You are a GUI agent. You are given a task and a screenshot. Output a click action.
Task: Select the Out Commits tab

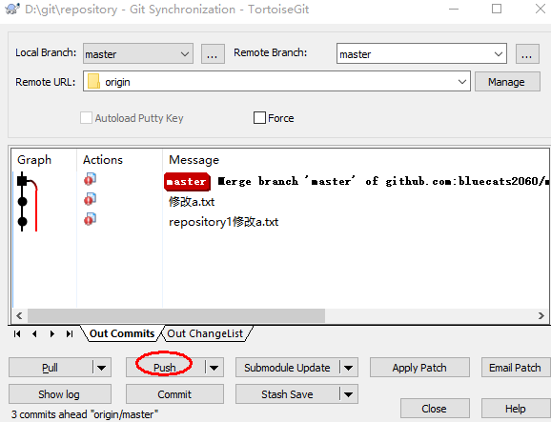(122, 333)
